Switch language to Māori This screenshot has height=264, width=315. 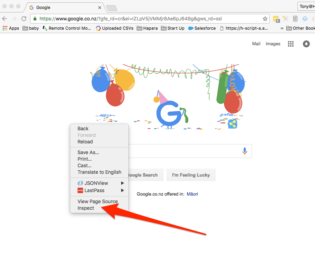(192, 194)
